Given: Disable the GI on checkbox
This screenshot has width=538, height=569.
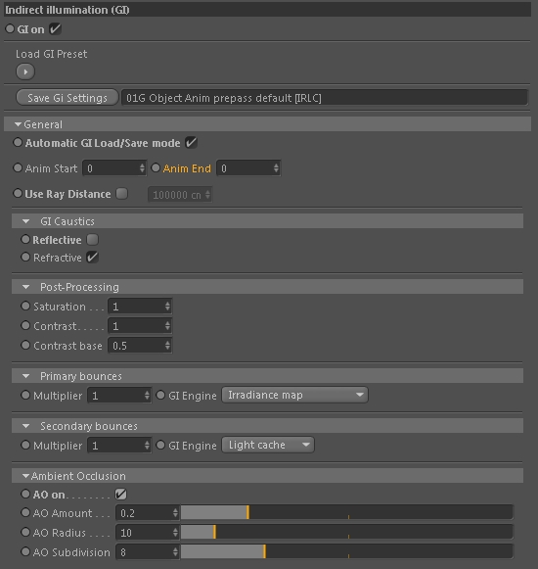Looking at the screenshot, I should point(55,28).
